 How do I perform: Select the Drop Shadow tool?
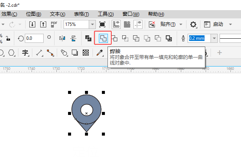[x=75, y=53]
